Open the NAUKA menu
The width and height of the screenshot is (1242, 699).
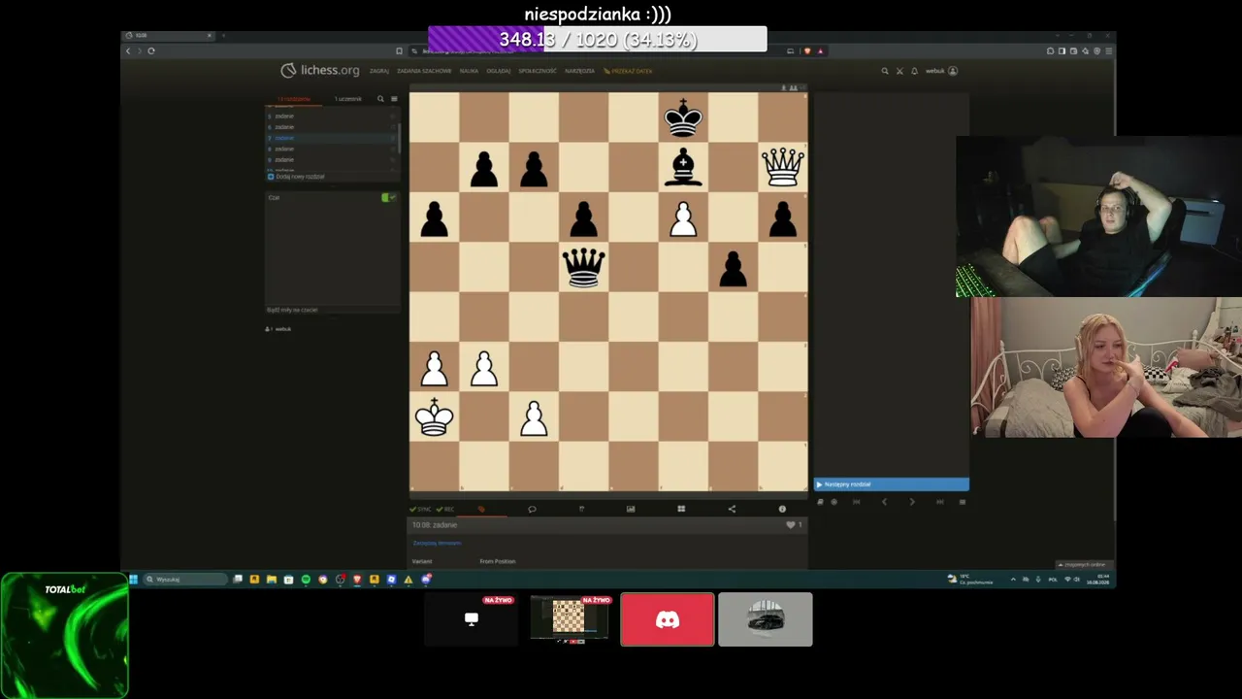click(469, 71)
